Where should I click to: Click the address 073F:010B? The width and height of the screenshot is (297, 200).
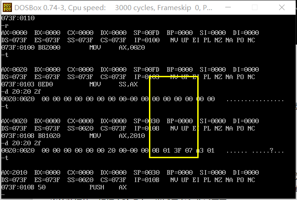[x=18, y=187]
